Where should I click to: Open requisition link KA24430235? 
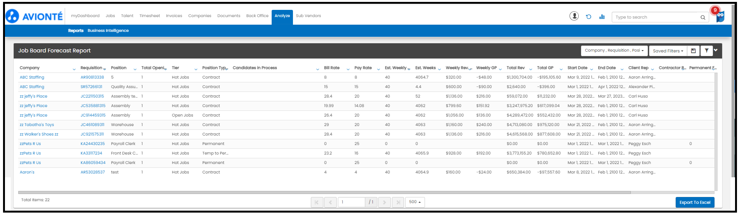92,144
